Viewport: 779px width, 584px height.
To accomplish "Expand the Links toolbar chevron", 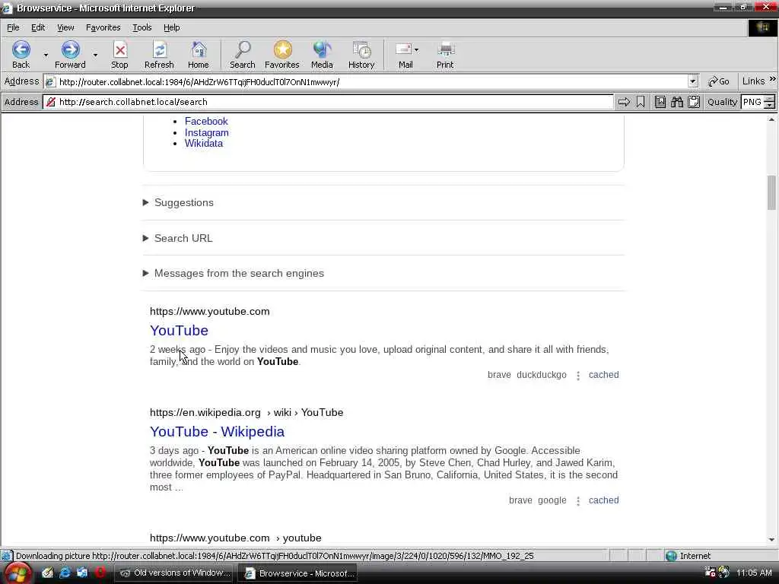I will point(773,79).
